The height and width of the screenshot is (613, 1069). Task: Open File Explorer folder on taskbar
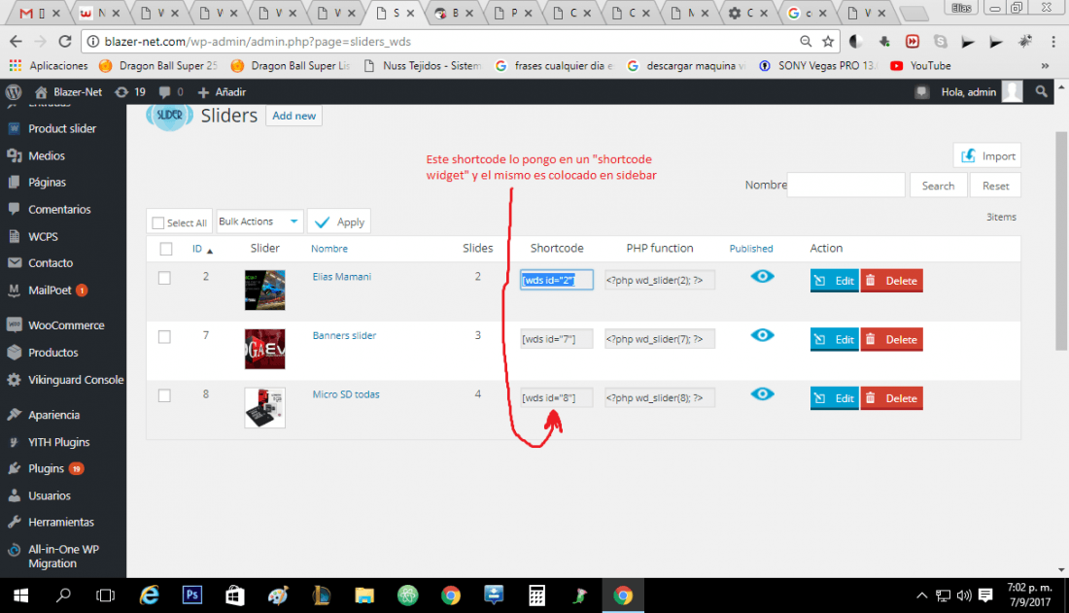pos(364,596)
